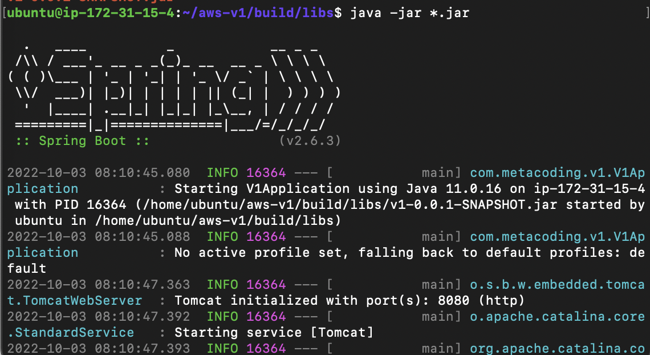Click logger name 'org.apache.catalina.co'
The width and height of the screenshot is (650, 355).
pyautogui.click(x=557, y=348)
